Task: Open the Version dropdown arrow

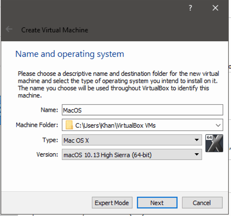Action: tap(196, 155)
